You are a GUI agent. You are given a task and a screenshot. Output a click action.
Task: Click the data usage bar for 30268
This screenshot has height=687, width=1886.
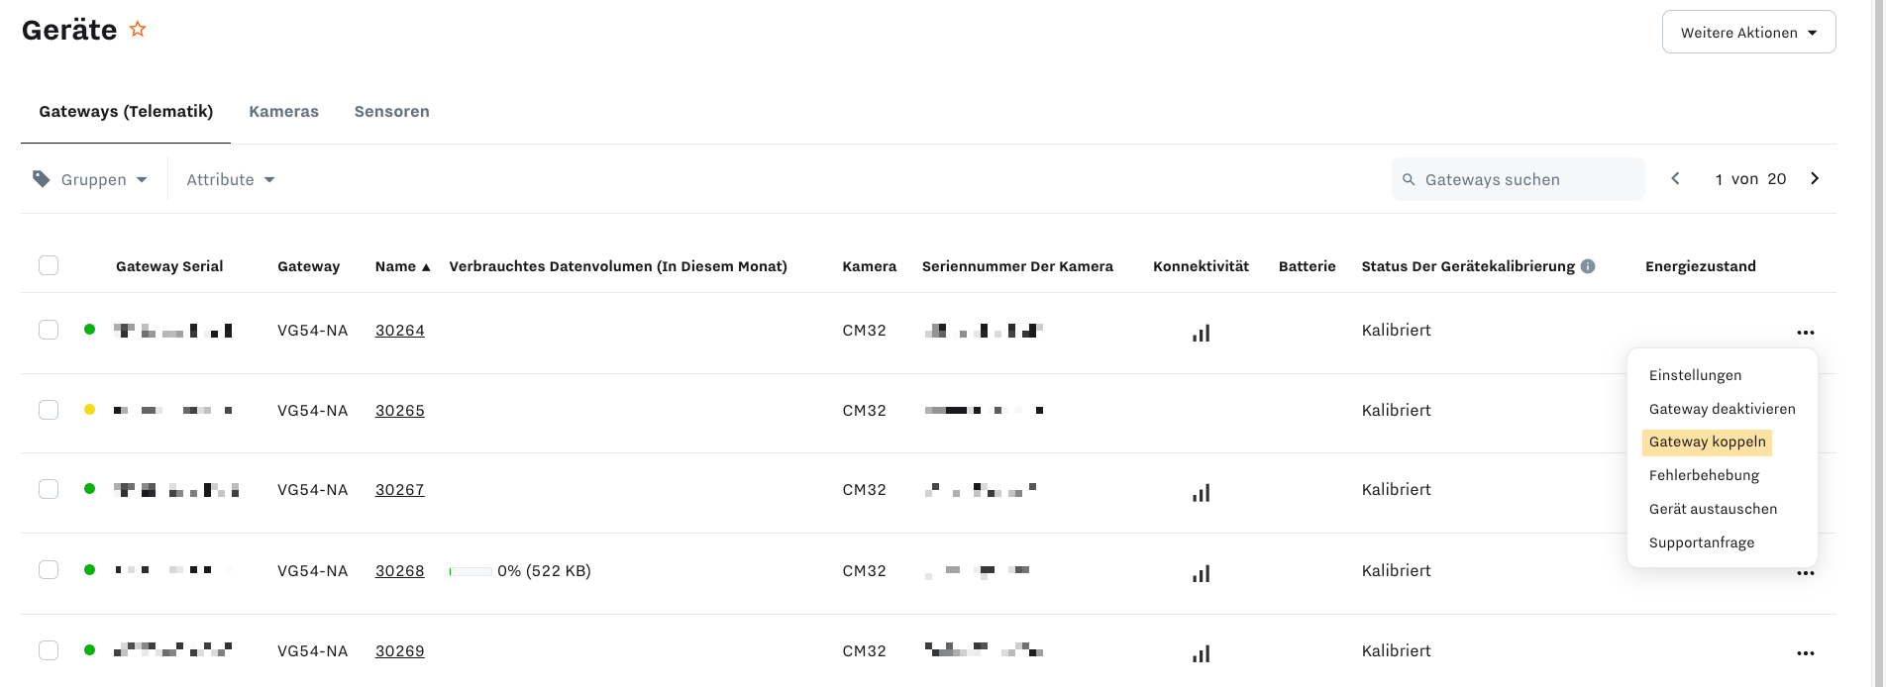[x=471, y=571]
